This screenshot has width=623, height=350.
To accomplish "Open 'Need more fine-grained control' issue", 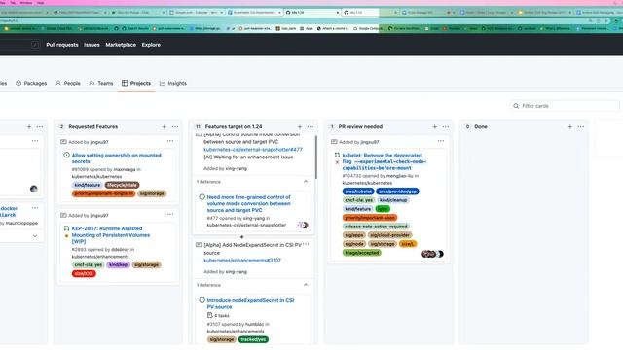I will 249,203.
